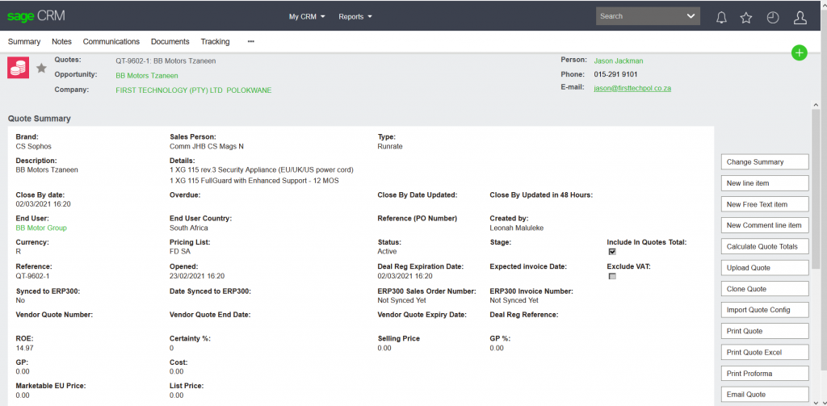Click the green plus new button
Viewport: 827px width, 406px height.
pyautogui.click(x=799, y=53)
